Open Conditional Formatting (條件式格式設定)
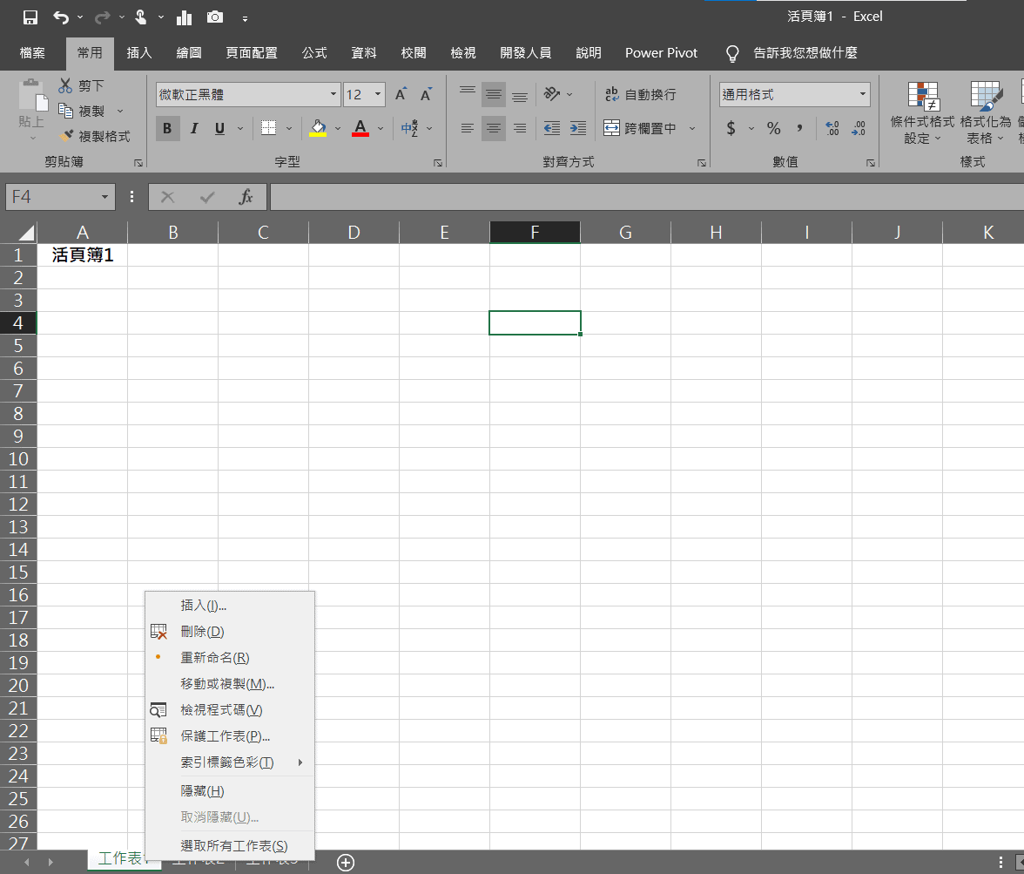1024x874 pixels. click(922, 112)
